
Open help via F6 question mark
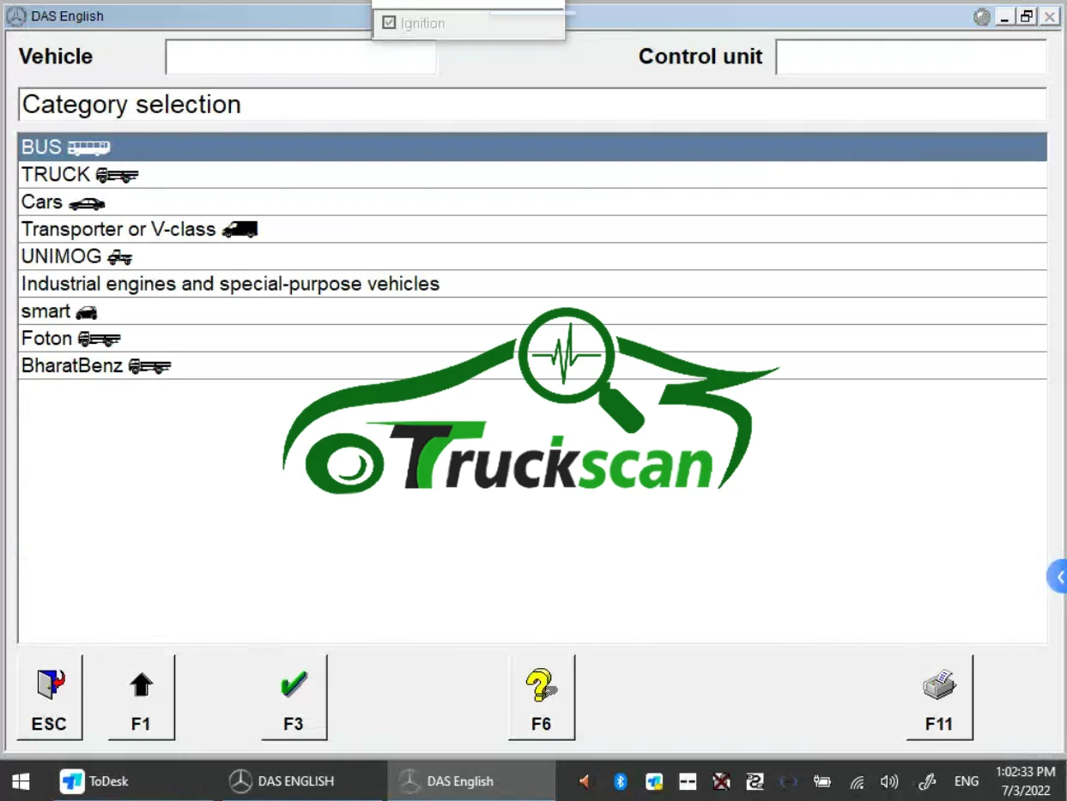[x=542, y=697]
